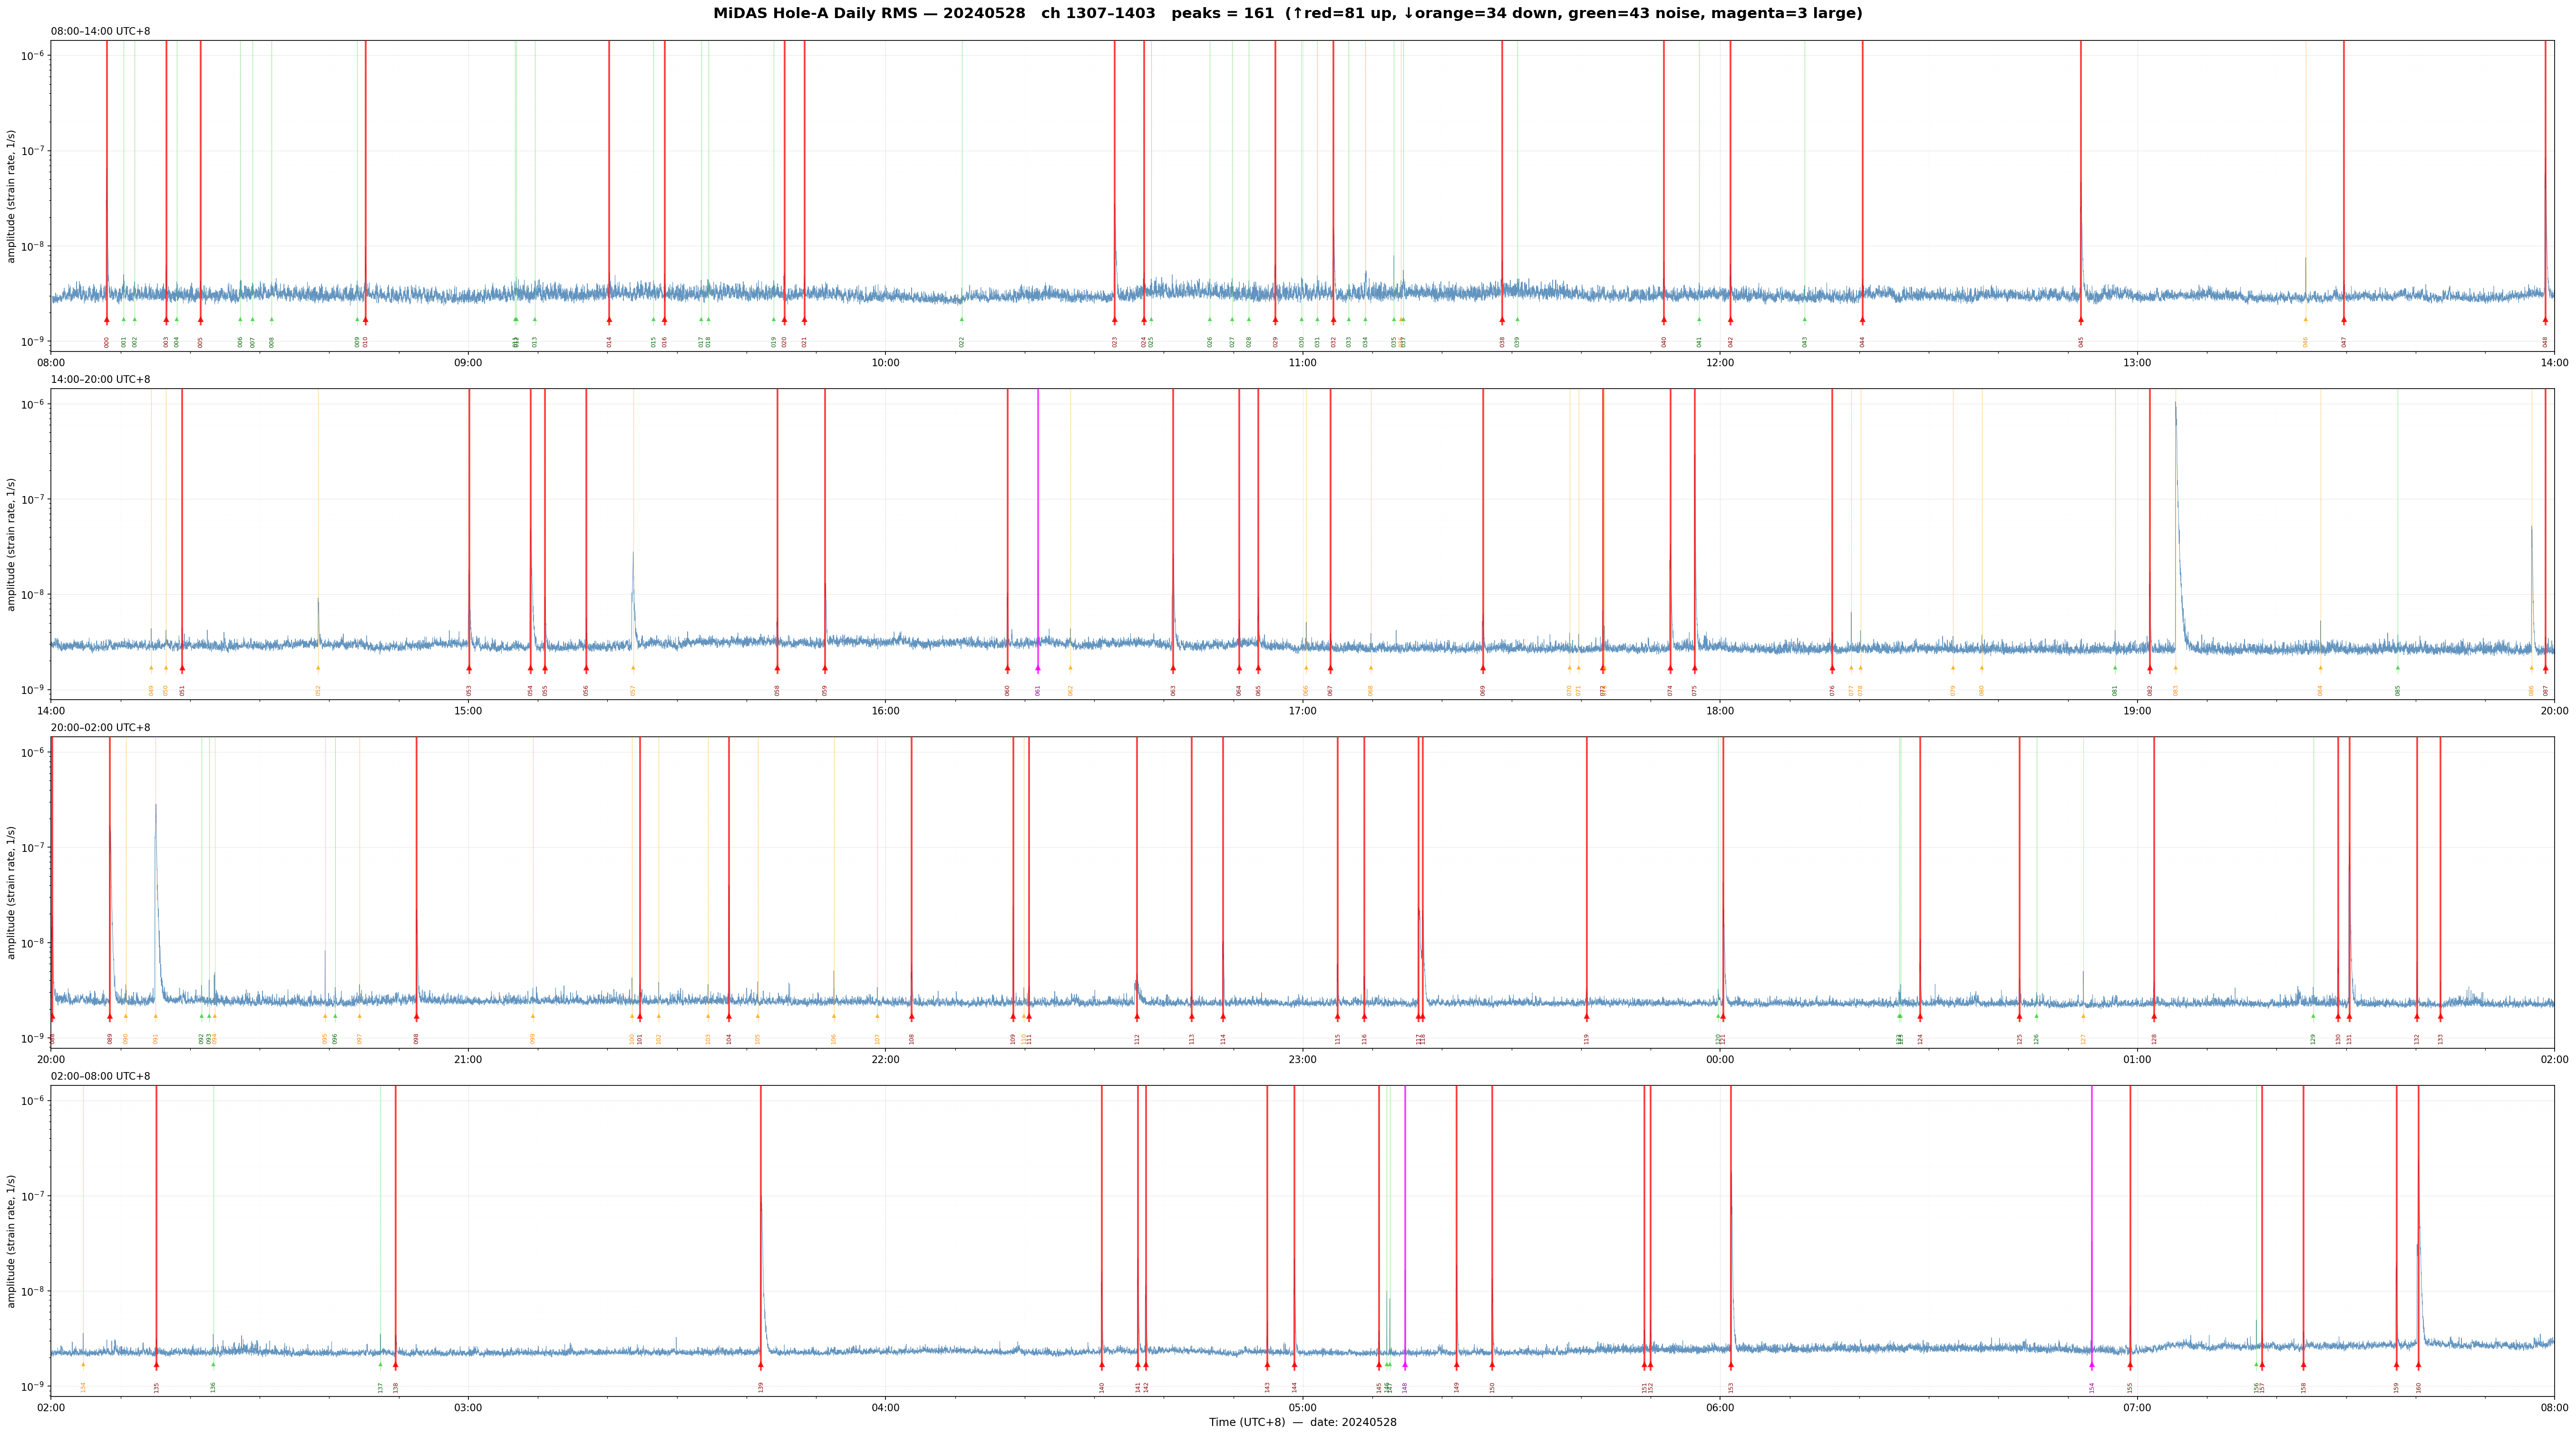This screenshot has height=1435, width=2576.
Task: Select the red arrow marker above peak 014
Action: coord(609,320)
